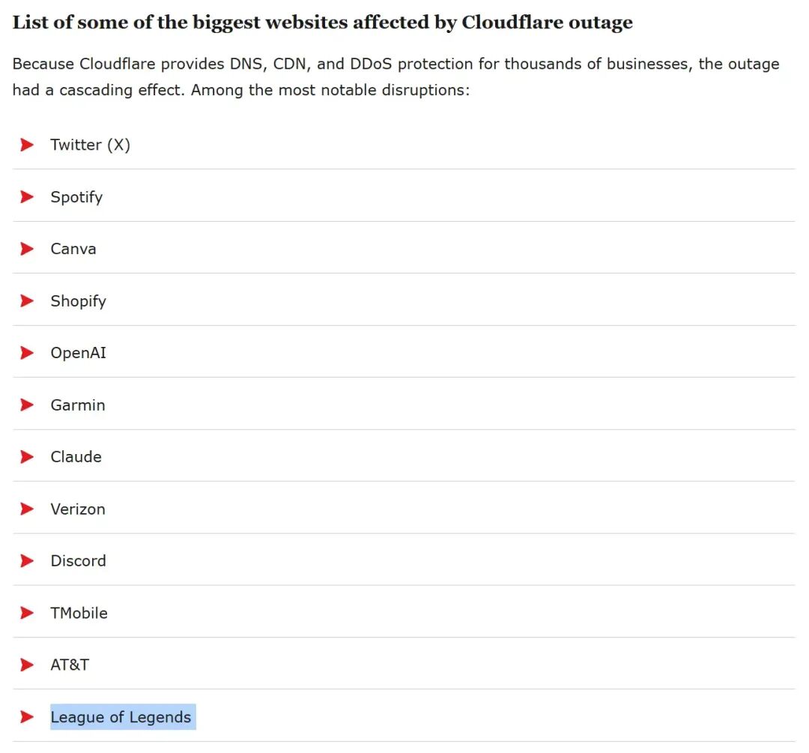Click the heading about biggest websites affected
The height and width of the screenshot is (753, 809).
[x=322, y=22]
